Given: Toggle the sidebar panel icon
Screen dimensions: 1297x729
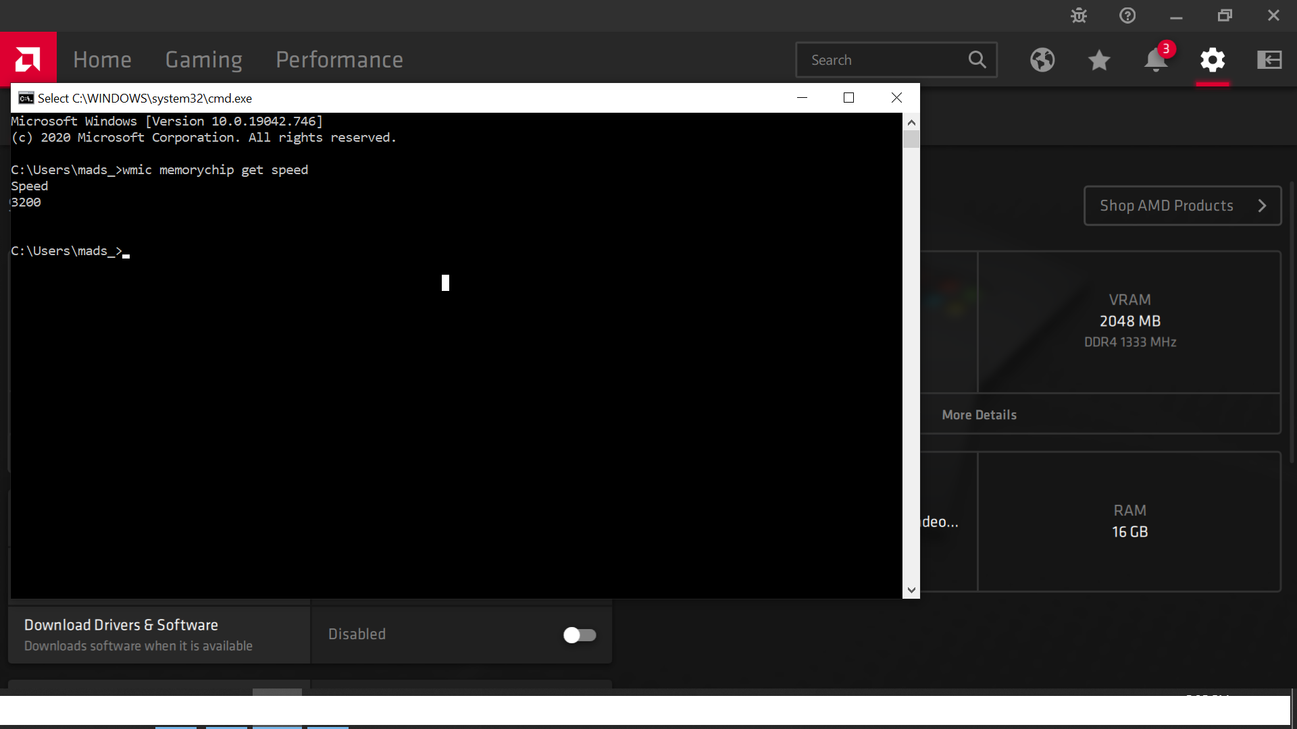Looking at the screenshot, I should (1269, 59).
